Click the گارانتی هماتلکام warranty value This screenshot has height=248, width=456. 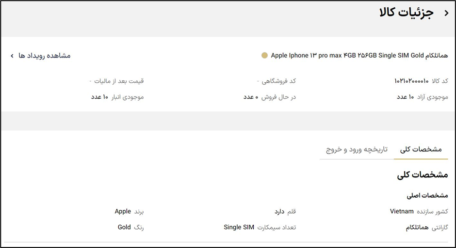pos(417,227)
